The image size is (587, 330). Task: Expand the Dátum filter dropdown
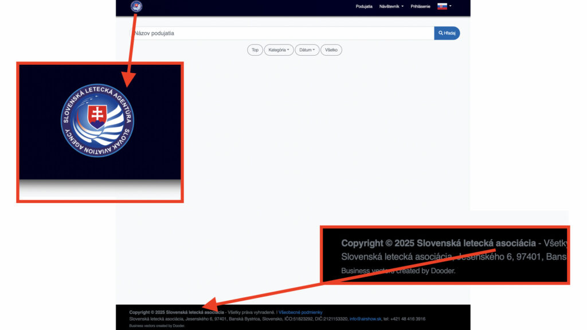(307, 50)
